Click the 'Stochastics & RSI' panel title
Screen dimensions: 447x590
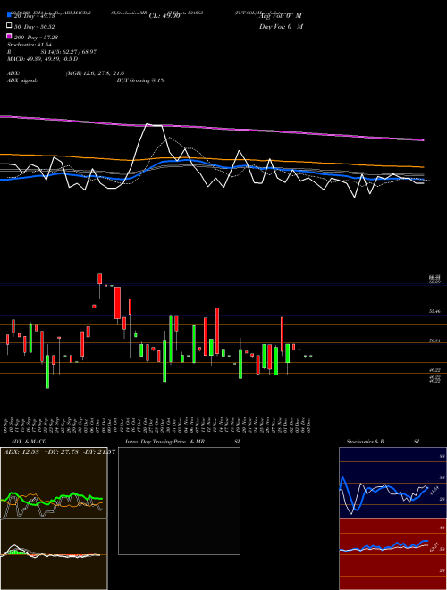[x=383, y=442]
